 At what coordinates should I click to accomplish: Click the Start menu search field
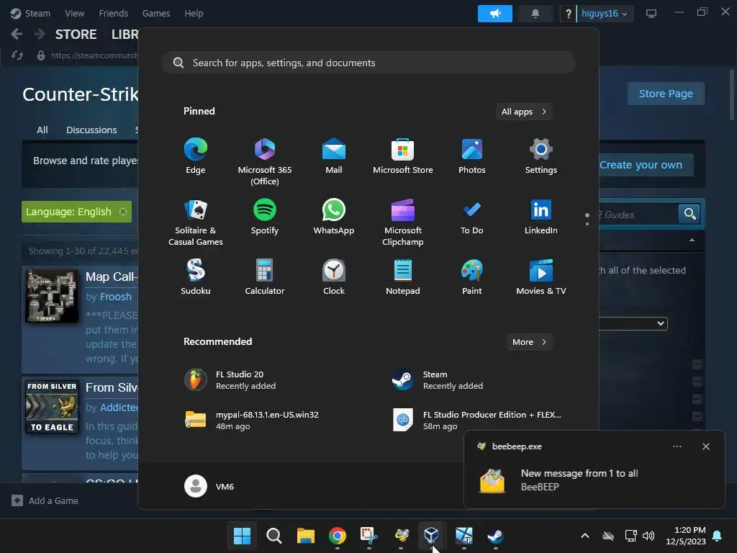[x=369, y=63]
